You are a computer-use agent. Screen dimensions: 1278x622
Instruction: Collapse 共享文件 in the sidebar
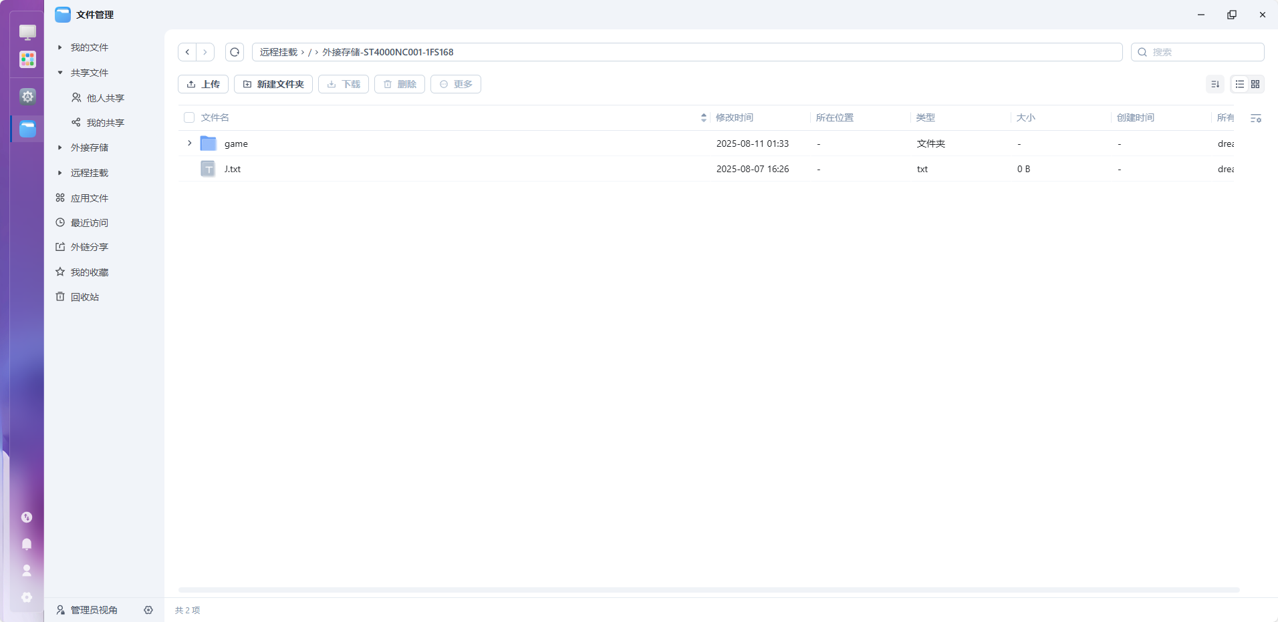pyautogui.click(x=60, y=73)
